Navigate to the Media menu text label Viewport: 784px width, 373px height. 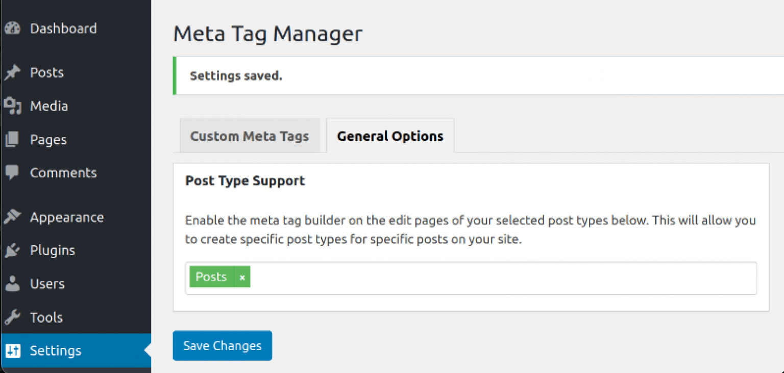49,106
